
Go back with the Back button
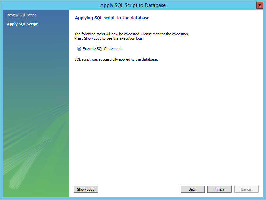tap(193, 189)
